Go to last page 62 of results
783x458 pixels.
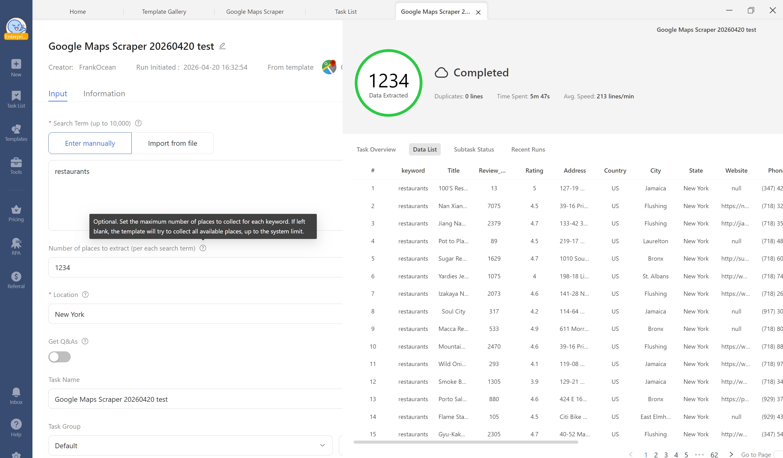714,455
